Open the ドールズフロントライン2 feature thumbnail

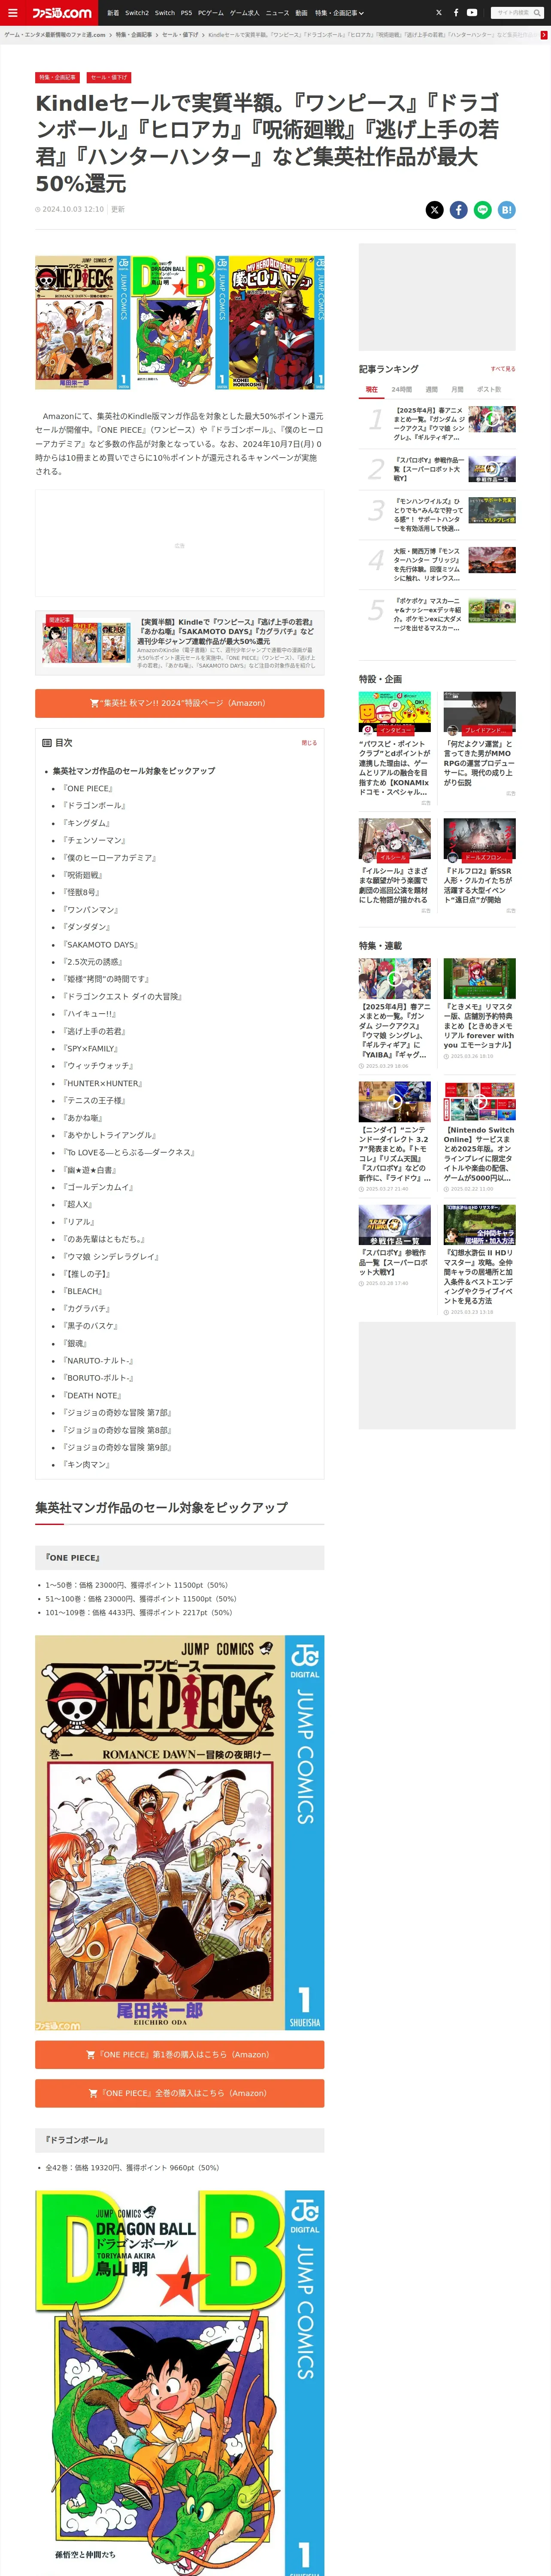point(480,839)
